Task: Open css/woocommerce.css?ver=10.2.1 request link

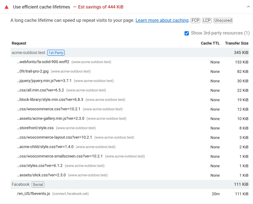Action: 49,109
